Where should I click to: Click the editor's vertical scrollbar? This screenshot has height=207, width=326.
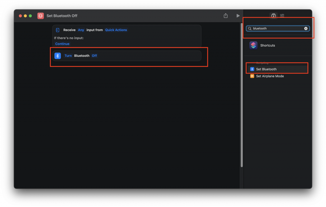pyautogui.click(x=242, y=95)
